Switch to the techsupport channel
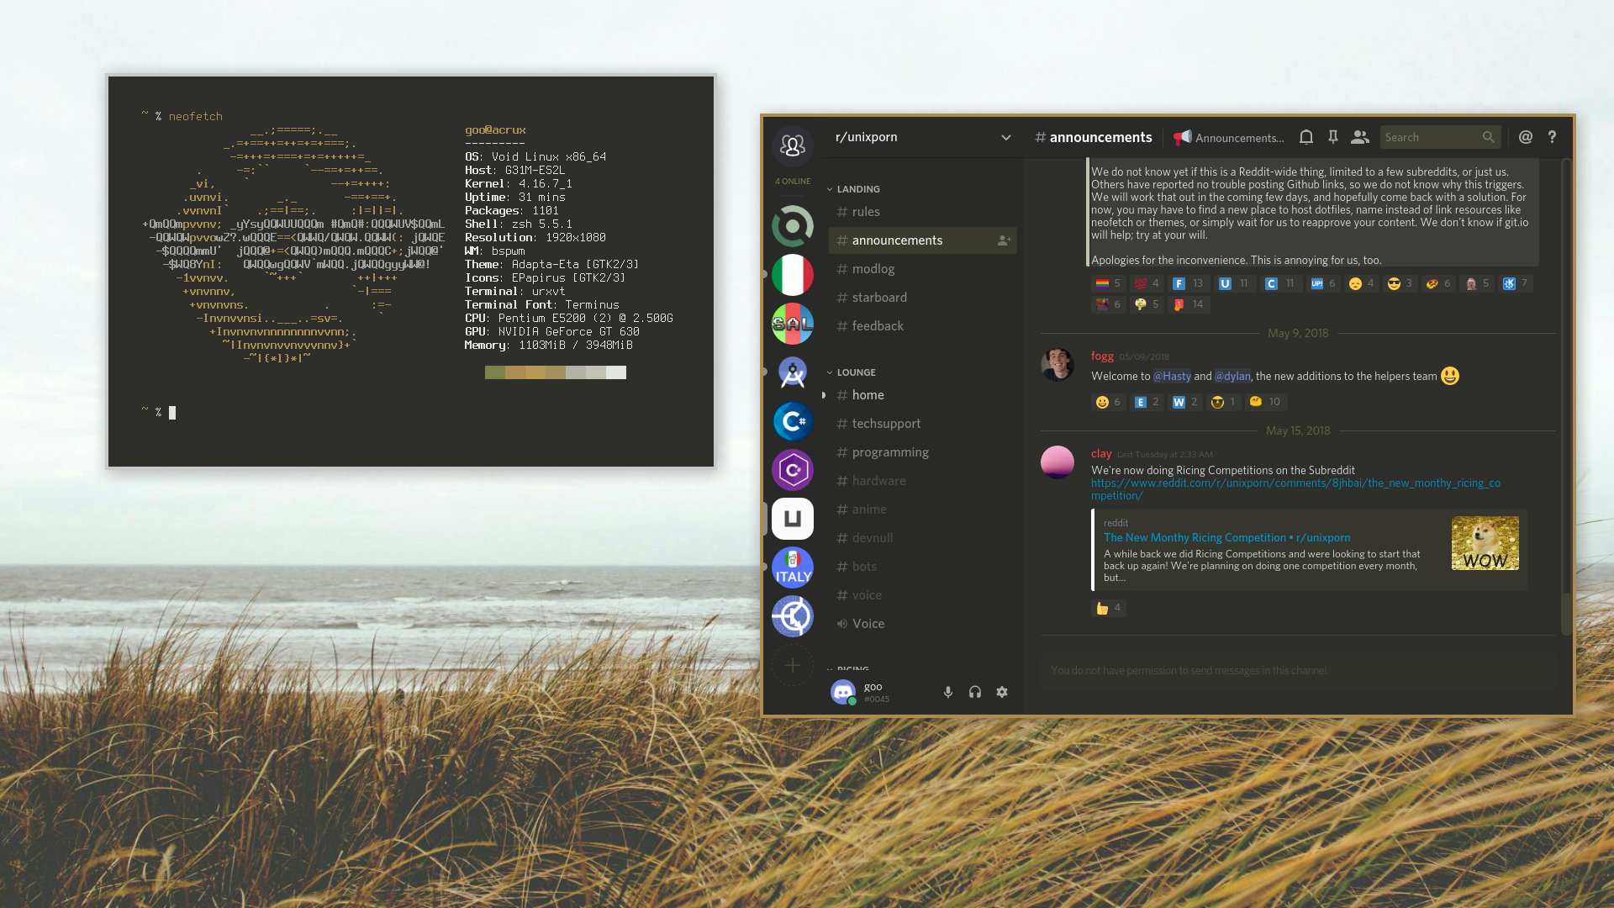Image resolution: width=1614 pixels, height=908 pixels. point(886,424)
